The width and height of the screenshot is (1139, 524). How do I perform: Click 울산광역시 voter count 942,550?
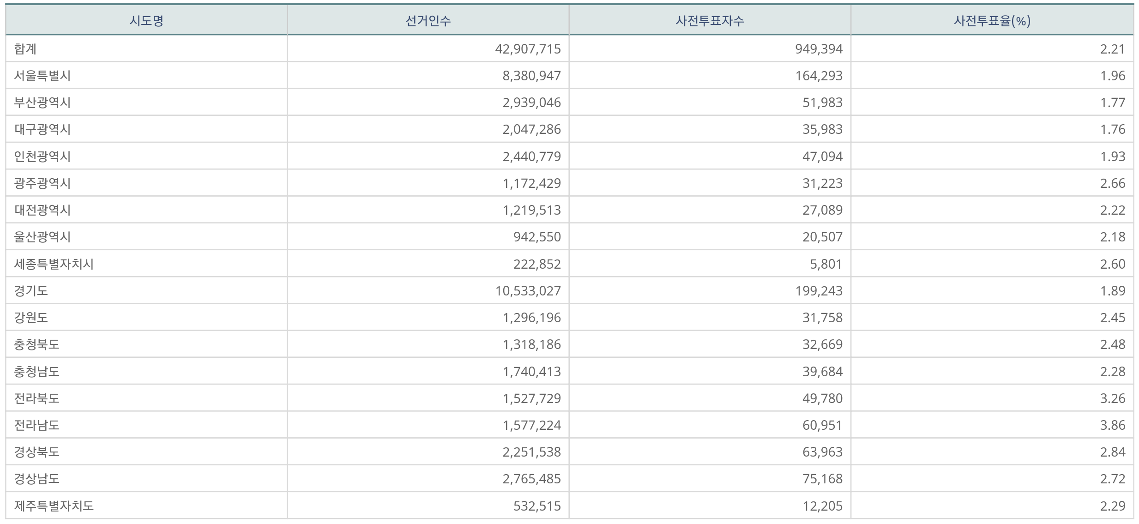(537, 237)
